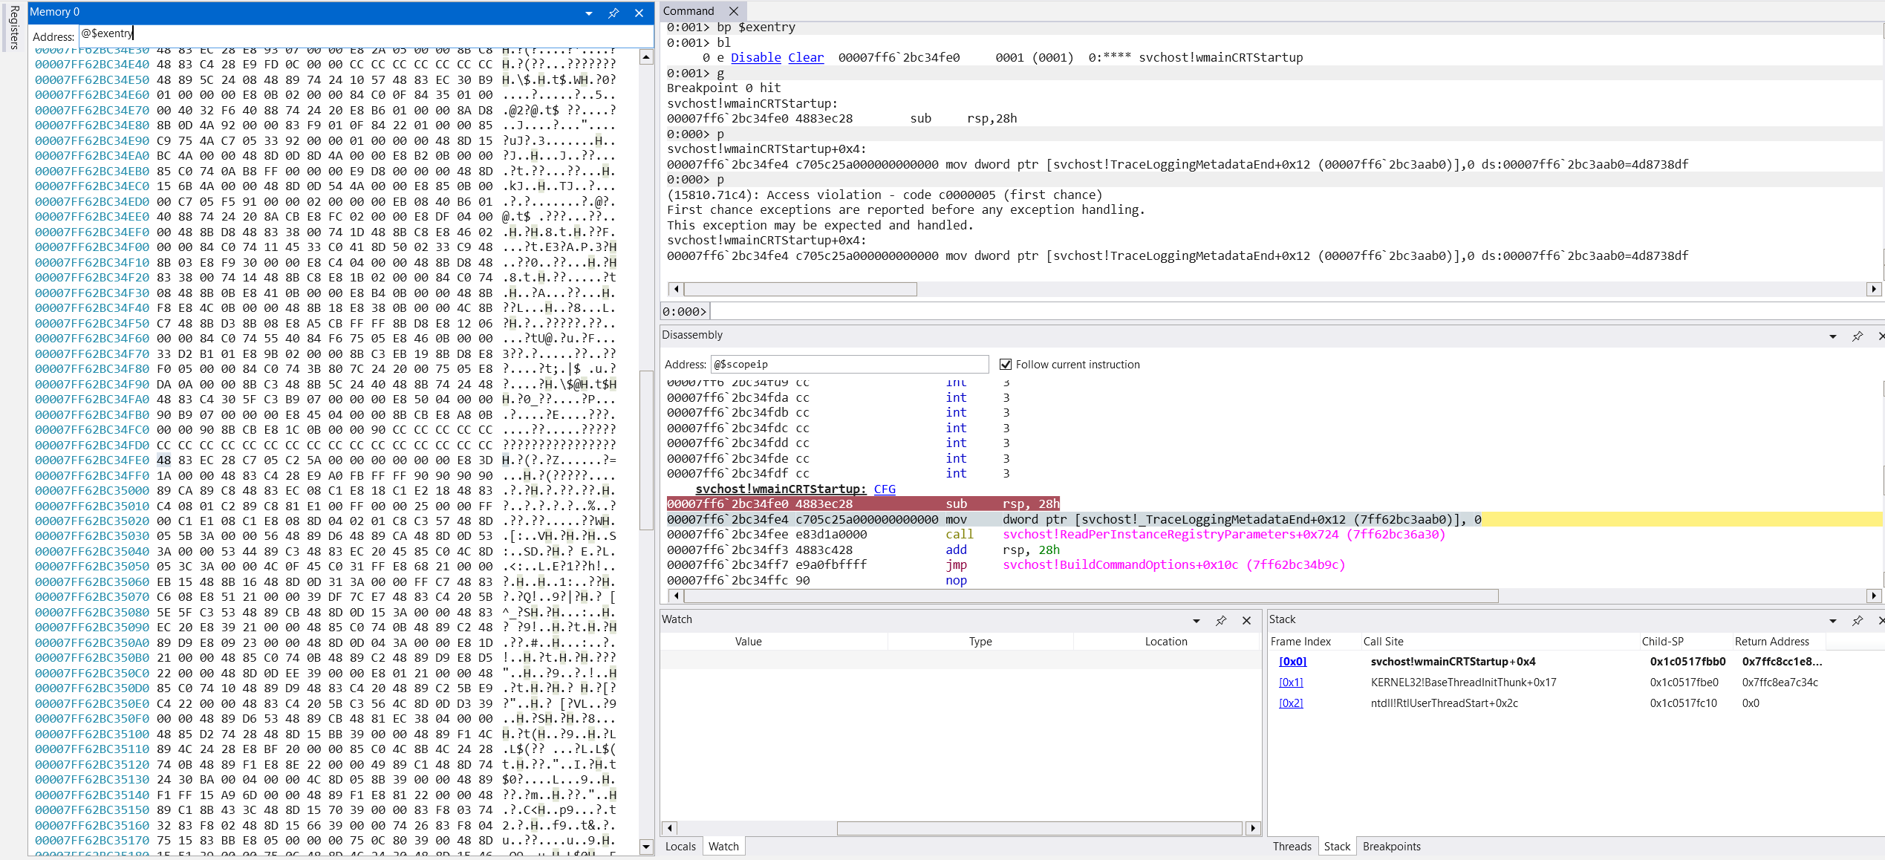1885x860 pixels.
Task: Pin the Disassembly panel
Action: pos(1857,336)
